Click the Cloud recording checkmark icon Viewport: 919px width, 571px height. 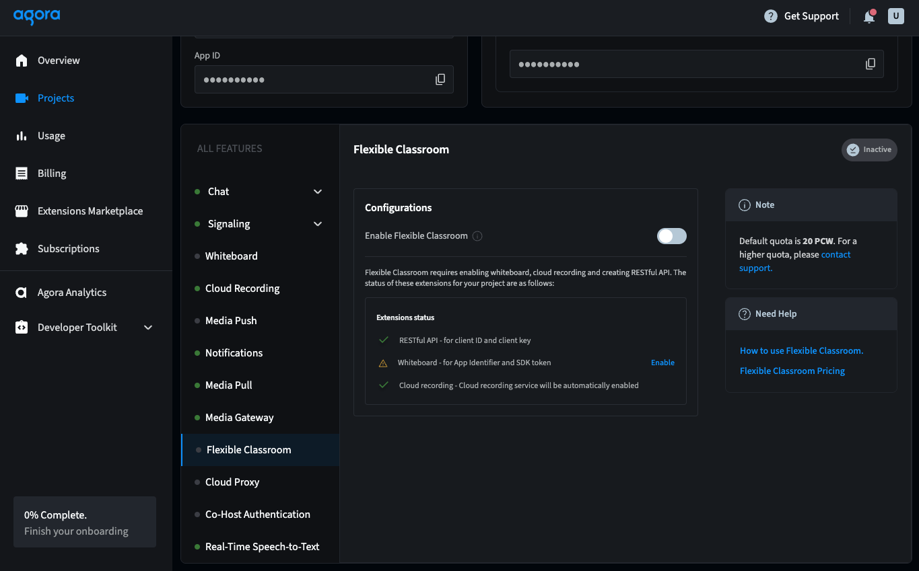coord(384,385)
